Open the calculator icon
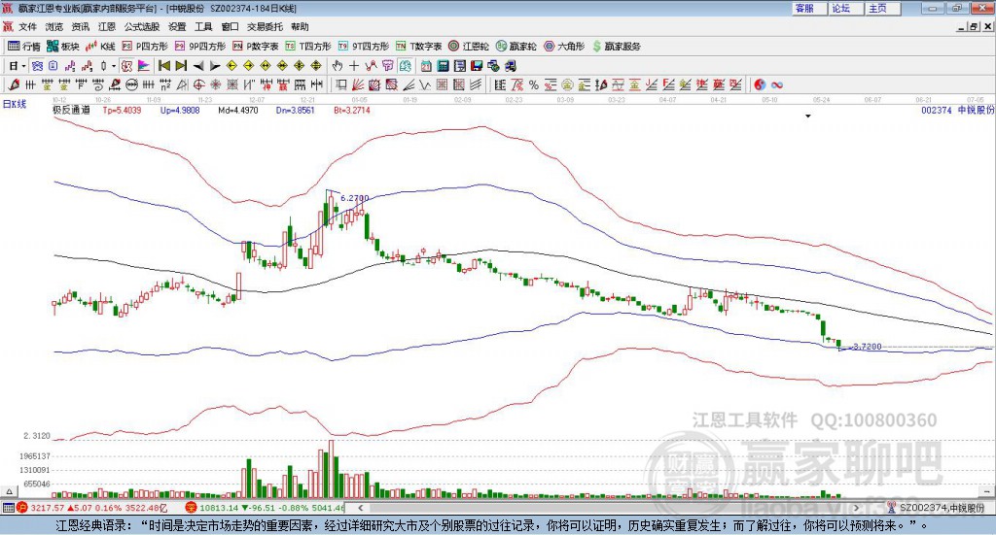This screenshot has width=996, height=535. [443, 66]
